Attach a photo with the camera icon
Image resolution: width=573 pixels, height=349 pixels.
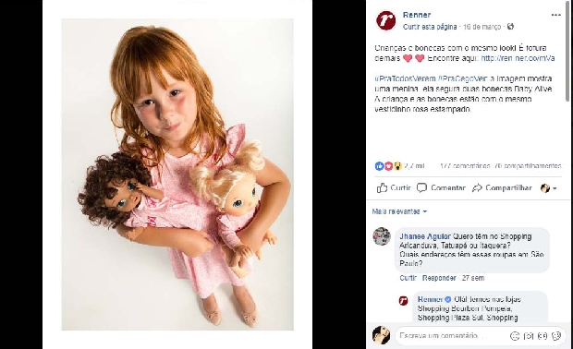coord(529,336)
